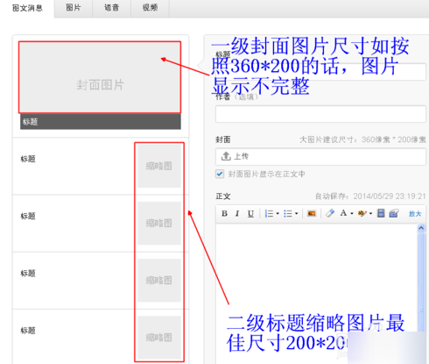Apply italic formatting with the I button
429x364 pixels.
237,214
